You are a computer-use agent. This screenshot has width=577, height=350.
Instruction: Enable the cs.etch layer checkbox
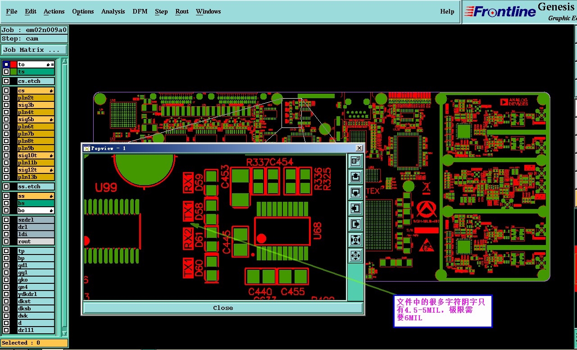6,82
